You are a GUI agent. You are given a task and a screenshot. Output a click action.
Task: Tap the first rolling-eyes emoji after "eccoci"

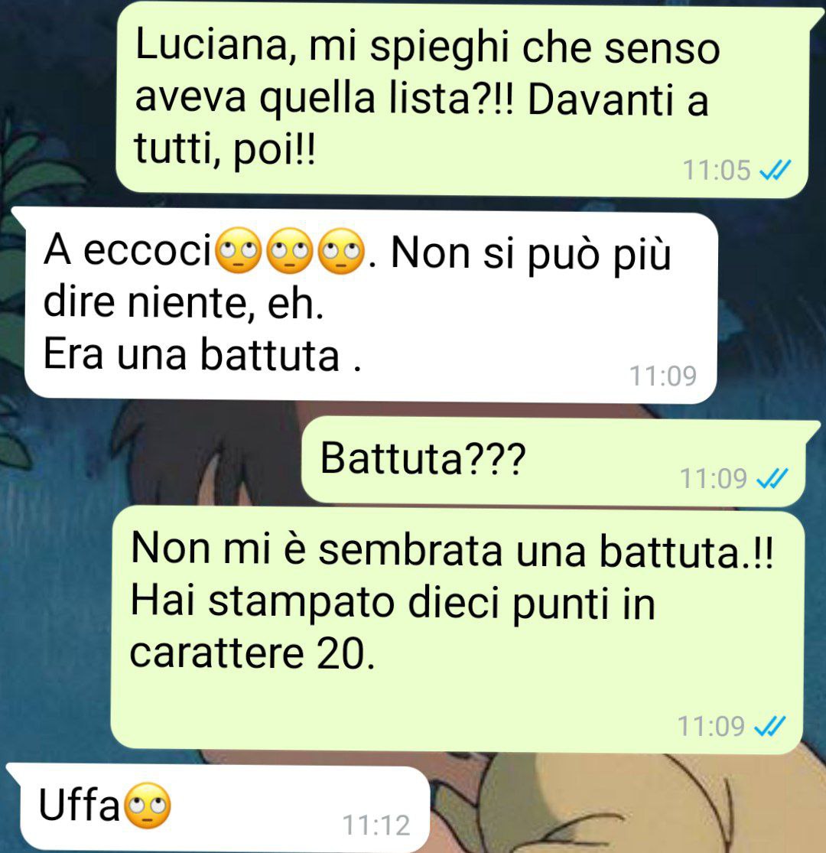[x=239, y=251]
